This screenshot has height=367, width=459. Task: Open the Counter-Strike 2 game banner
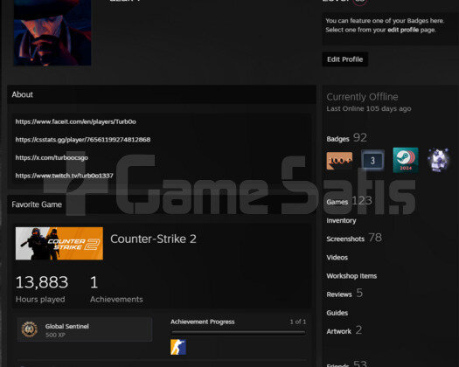[59, 243]
